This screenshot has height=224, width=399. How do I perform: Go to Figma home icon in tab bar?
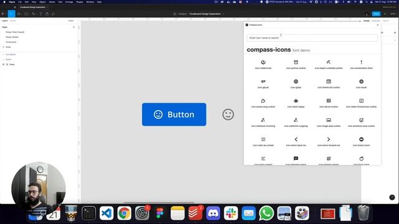pyautogui.click(x=15, y=7)
